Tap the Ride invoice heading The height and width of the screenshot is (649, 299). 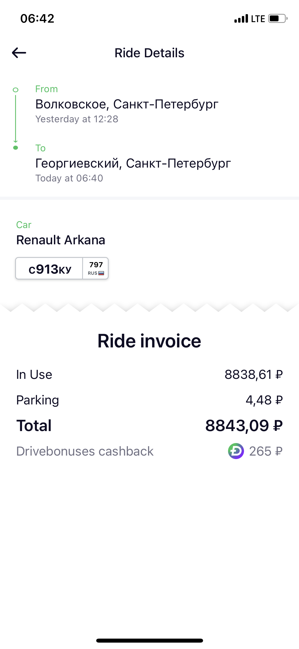pos(149,341)
